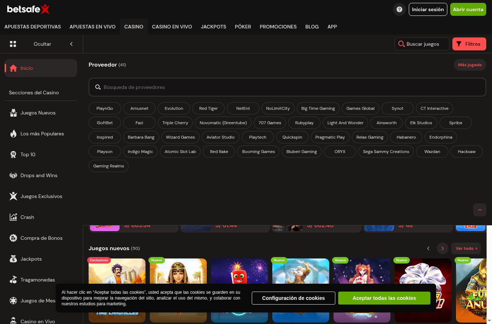Toggle Hacksaw provider filter
The image size is (492, 324).
tap(467, 152)
